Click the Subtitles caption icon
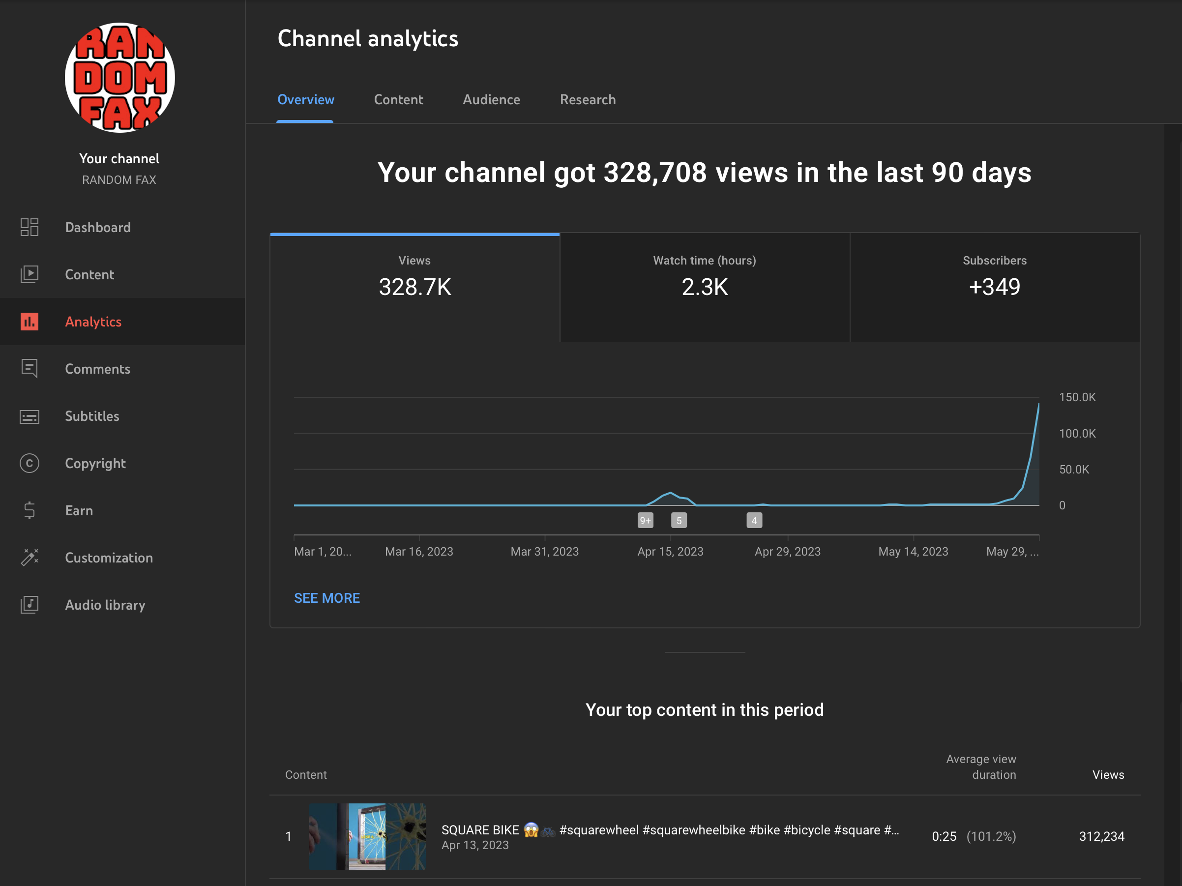 pos(30,416)
